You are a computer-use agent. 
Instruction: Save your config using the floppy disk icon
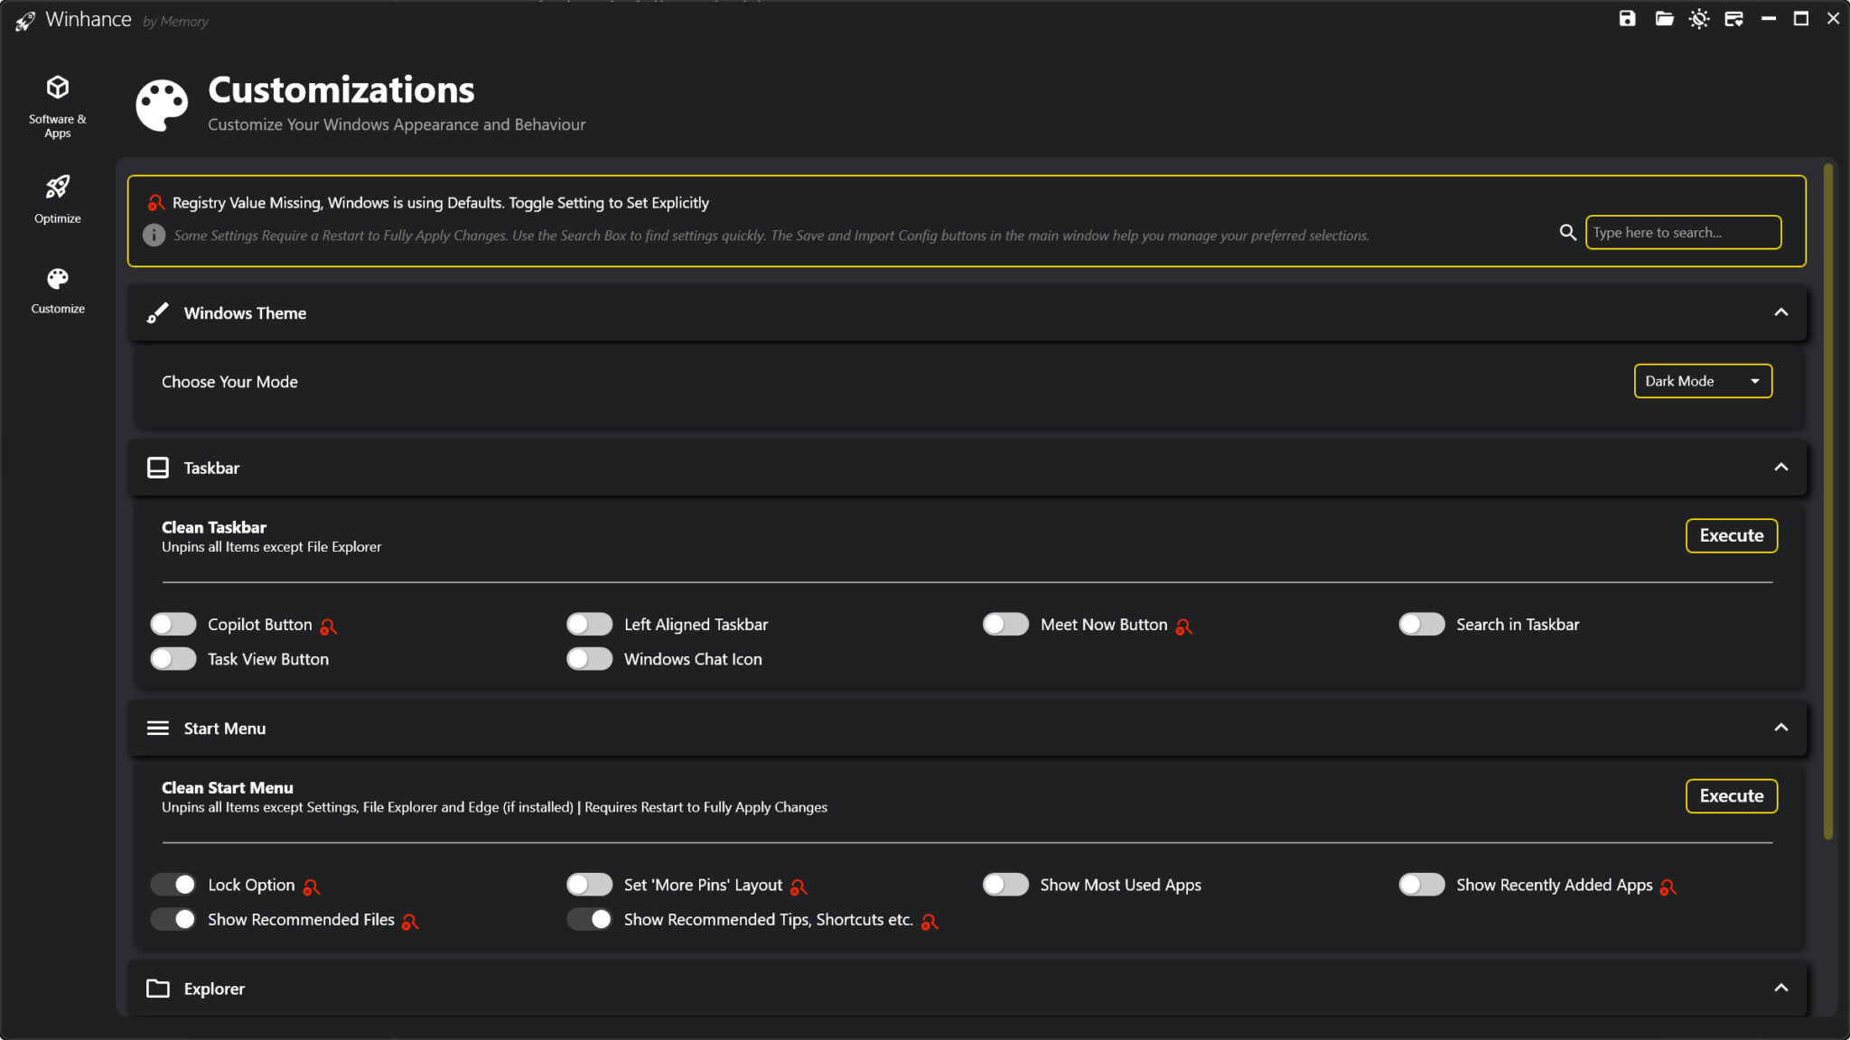tap(1627, 18)
